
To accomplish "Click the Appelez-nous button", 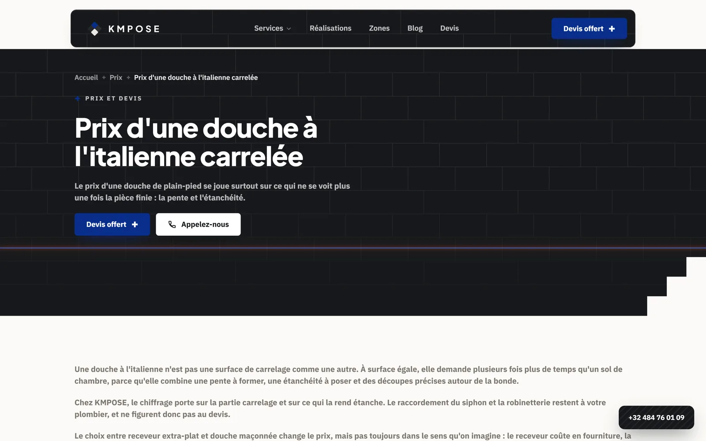I will (198, 224).
